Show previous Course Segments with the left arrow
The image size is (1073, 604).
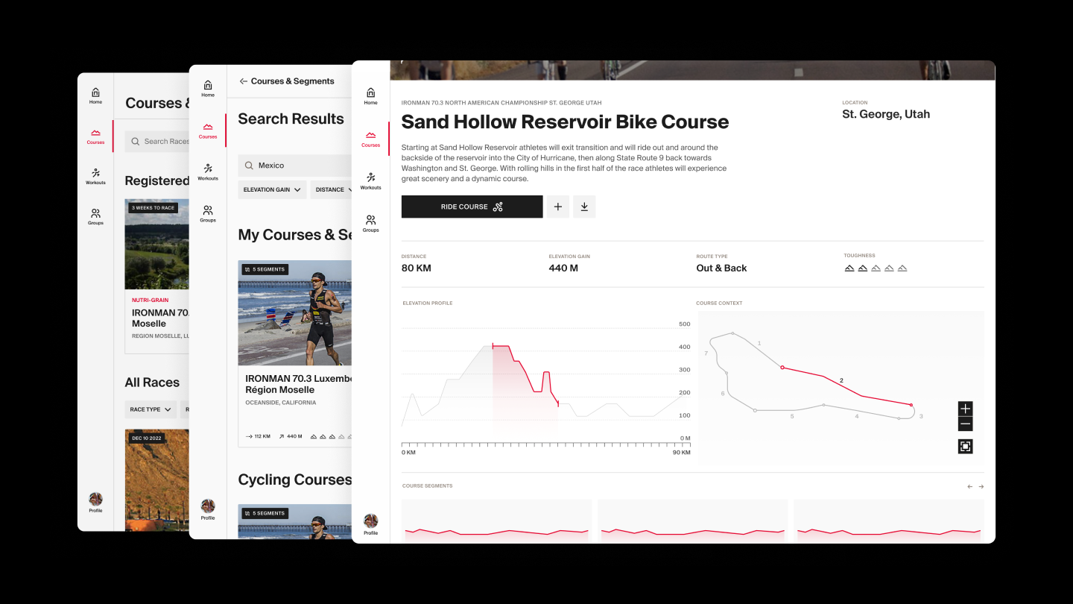pyautogui.click(x=969, y=486)
